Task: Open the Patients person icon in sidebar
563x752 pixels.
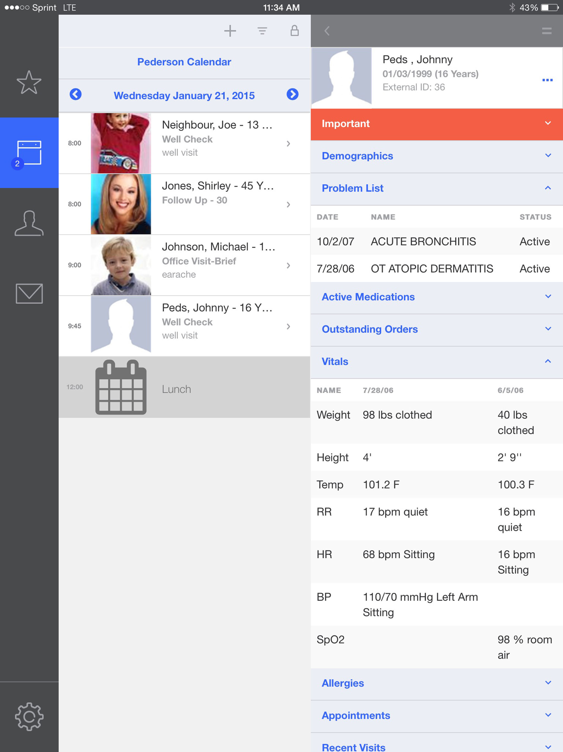Action: click(29, 223)
